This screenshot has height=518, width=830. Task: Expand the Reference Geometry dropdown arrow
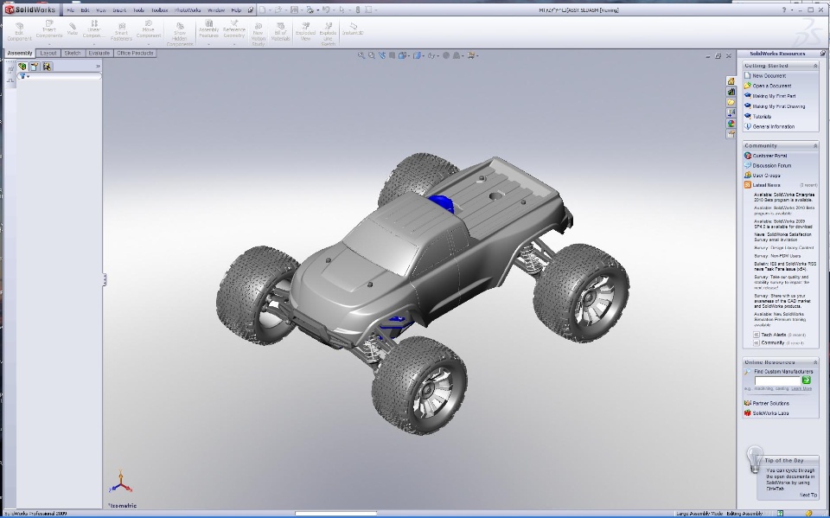pyautogui.click(x=234, y=44)
